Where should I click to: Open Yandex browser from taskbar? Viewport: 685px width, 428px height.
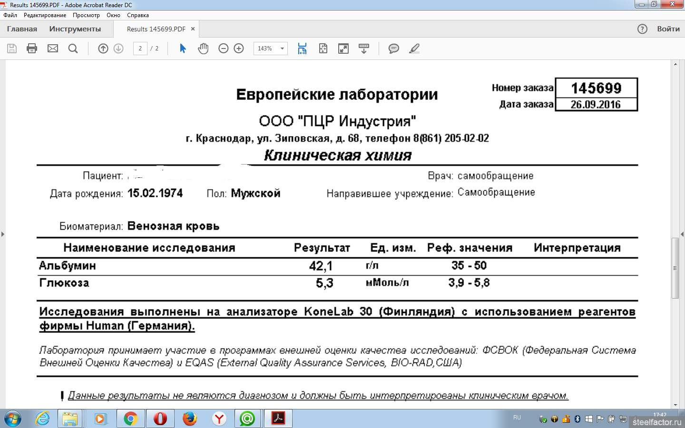(x=219, y=419)
